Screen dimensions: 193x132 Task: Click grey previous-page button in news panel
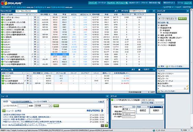click(102, 126)
